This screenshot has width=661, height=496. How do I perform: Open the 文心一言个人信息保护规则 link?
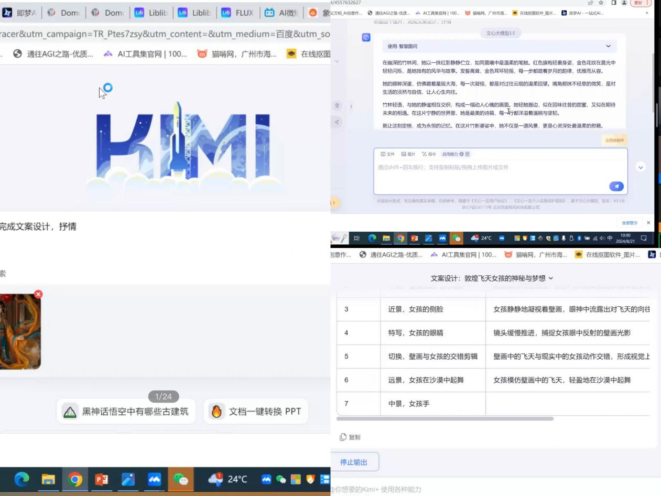pos(539,201)
